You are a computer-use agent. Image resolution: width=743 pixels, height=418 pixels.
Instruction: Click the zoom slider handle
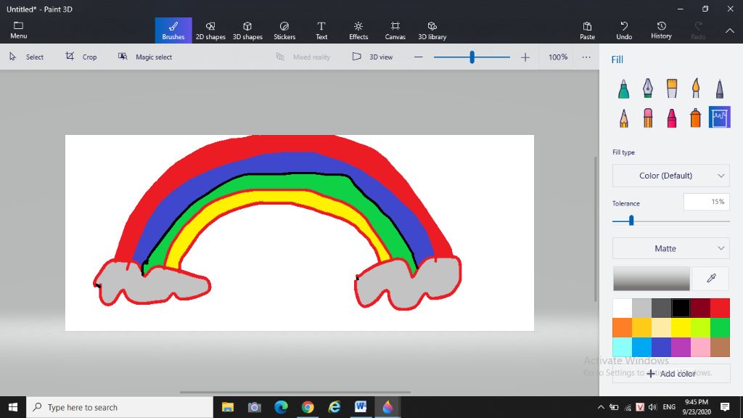coord(472,57)
